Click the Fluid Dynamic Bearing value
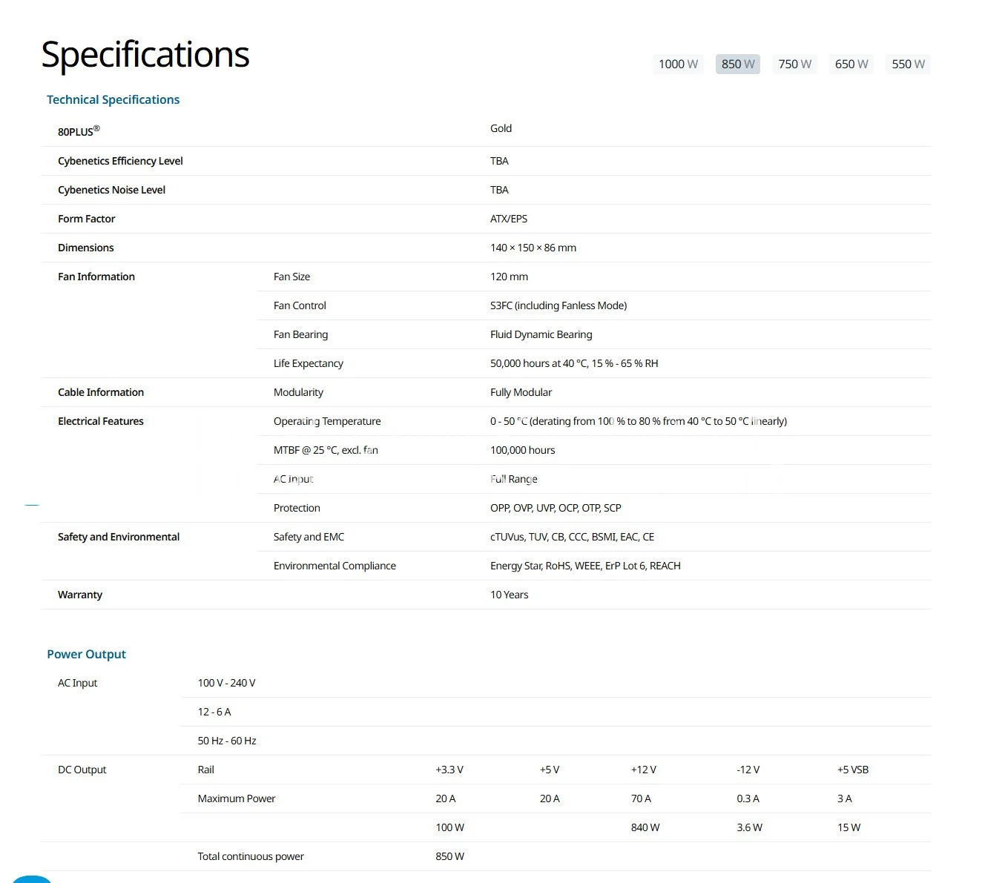This screenshot has height=883, width=982. point(541,334)
